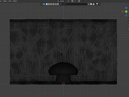
Task: Open the Select menu
Action: pos(5,1)
